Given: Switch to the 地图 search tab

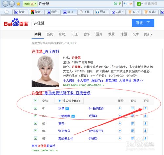Looking at the screenshot, I should click(x=124, y=34).
